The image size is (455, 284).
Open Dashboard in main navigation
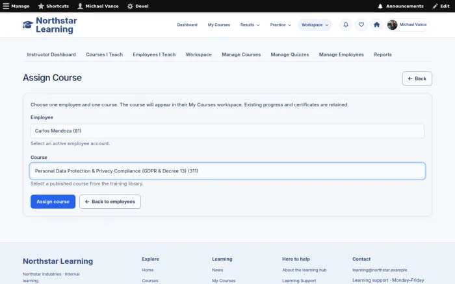click(187, 25)
